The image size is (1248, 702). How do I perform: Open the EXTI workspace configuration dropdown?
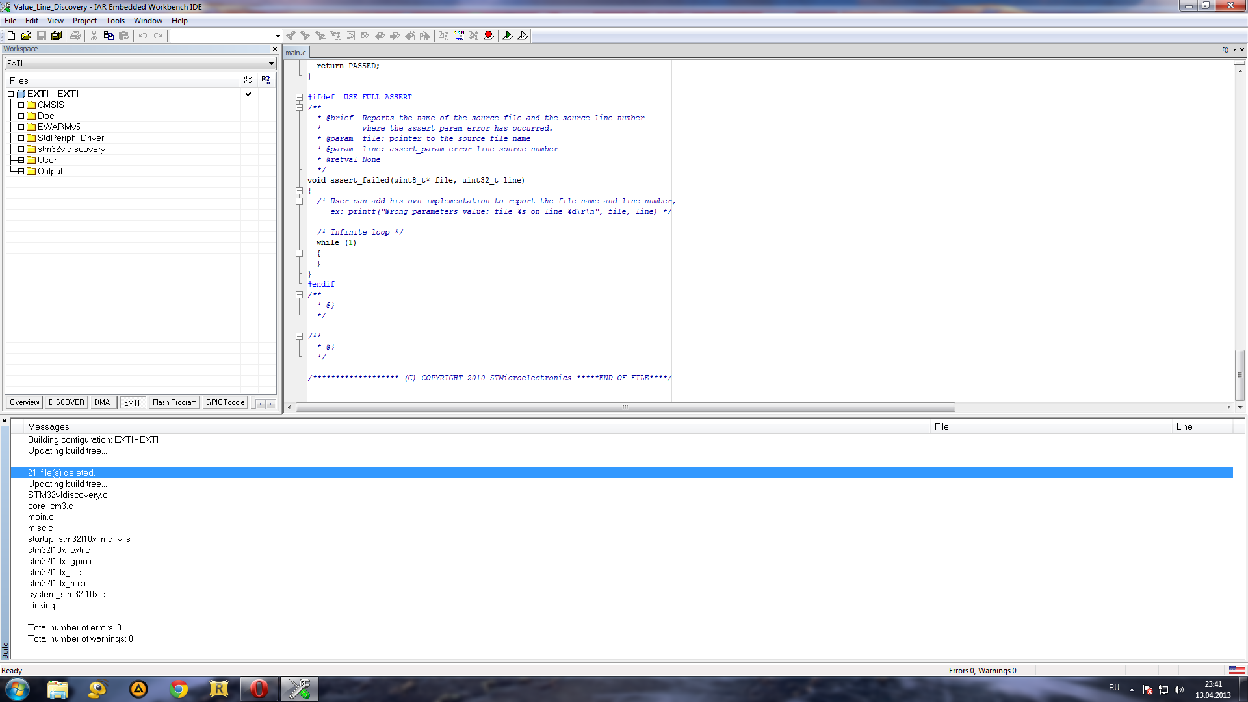point(271,64)
